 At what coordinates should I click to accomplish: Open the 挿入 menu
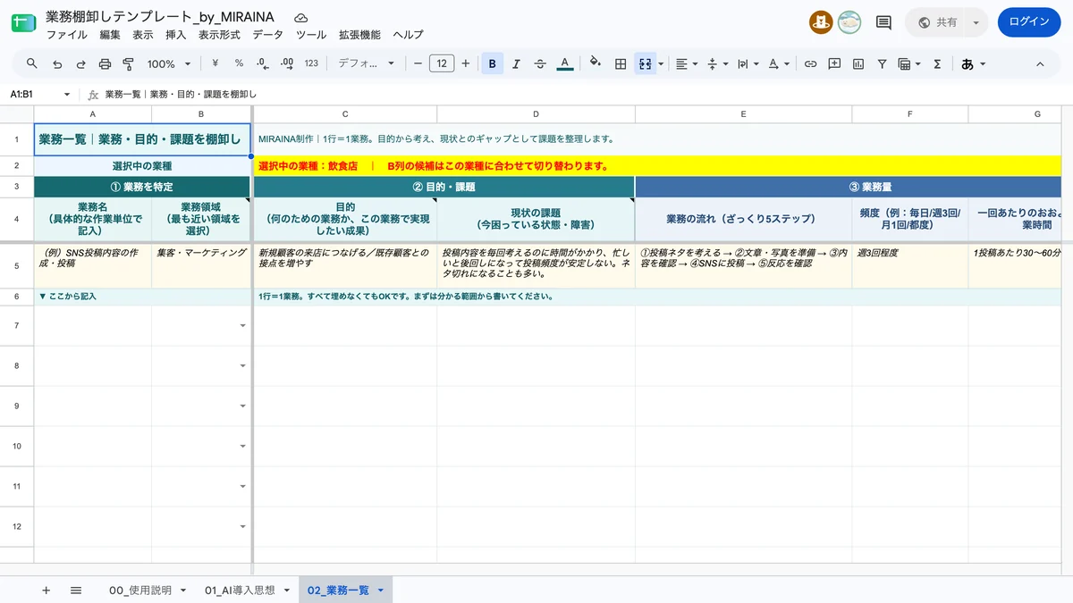176,35
